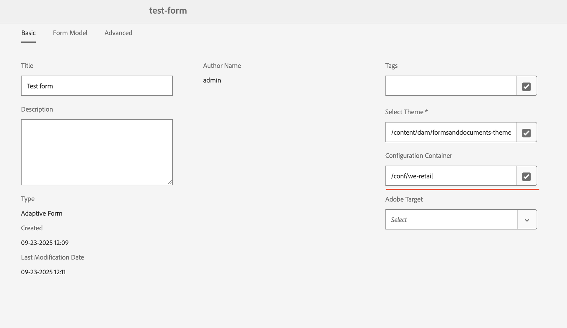Screen dimensions: 567x328
Task: Click the Adaptive Form type value
Action: [42, 213]
